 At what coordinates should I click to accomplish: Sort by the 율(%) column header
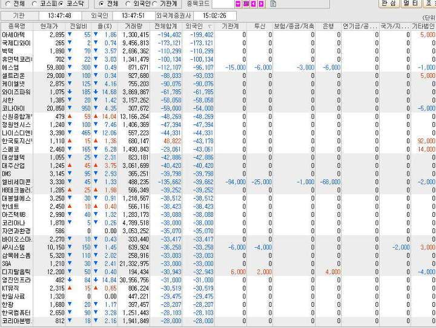tap(105, 27)
